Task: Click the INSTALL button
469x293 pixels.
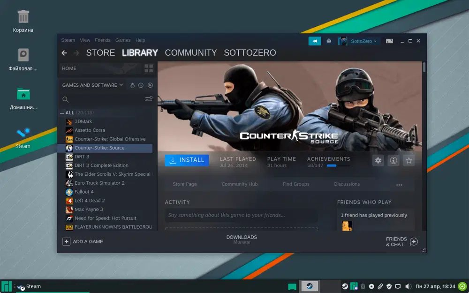Action: 187,160
